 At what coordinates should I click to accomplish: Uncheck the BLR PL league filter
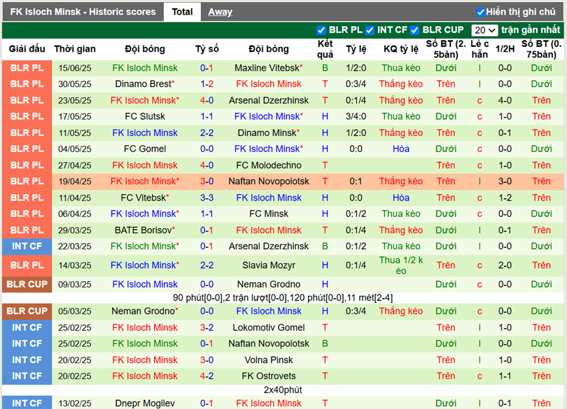[x=321, y=30]
